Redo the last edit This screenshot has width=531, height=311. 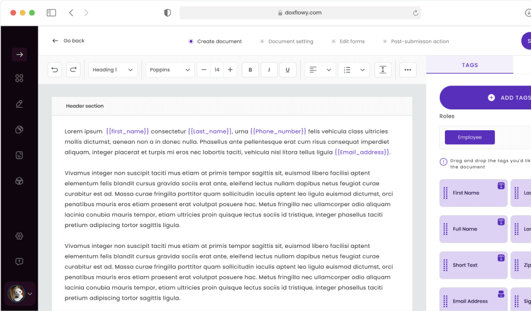tap(73, 70)
